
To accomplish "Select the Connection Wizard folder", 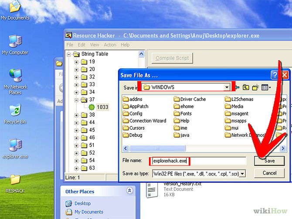I will click(145, 121).
